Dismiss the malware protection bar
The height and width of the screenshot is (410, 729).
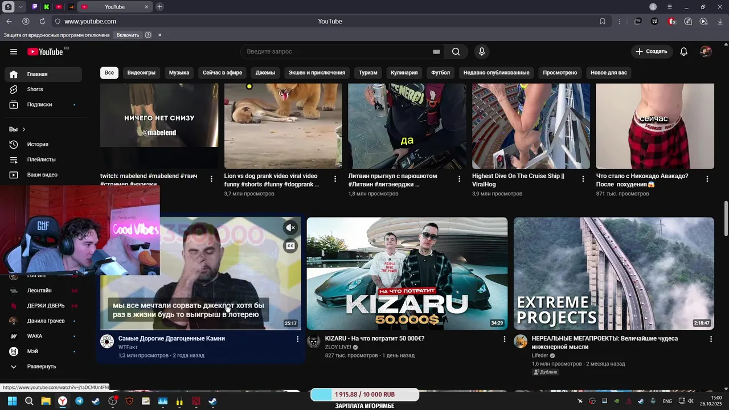coord(159,35)
